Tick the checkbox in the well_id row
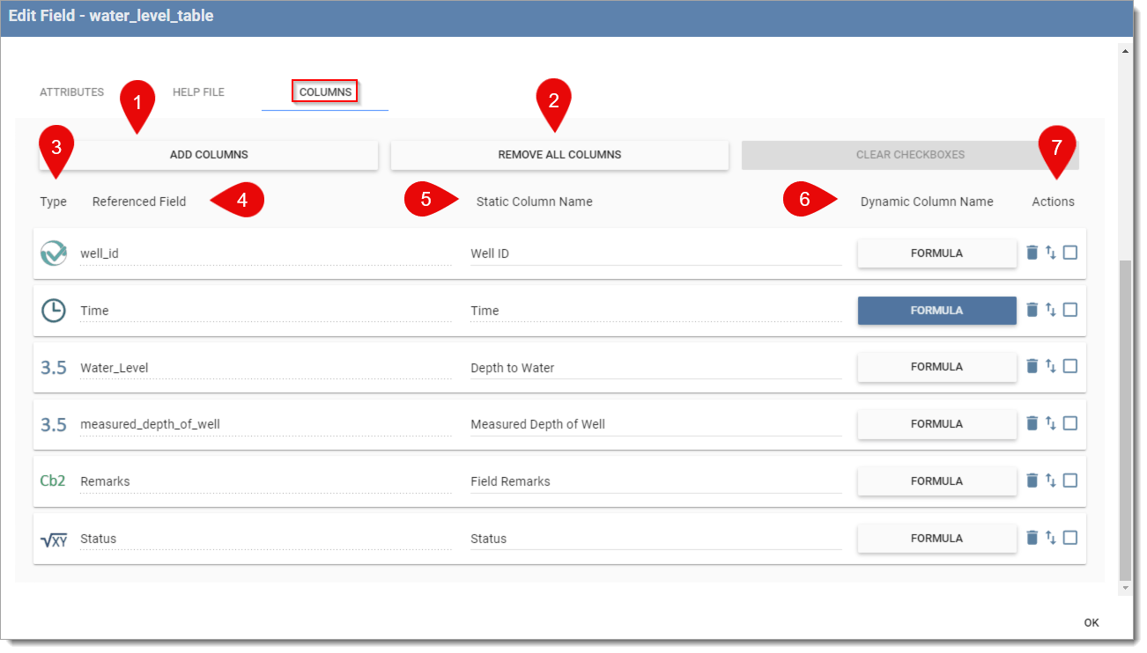 pyautogui.click(x=1070, y=253)
